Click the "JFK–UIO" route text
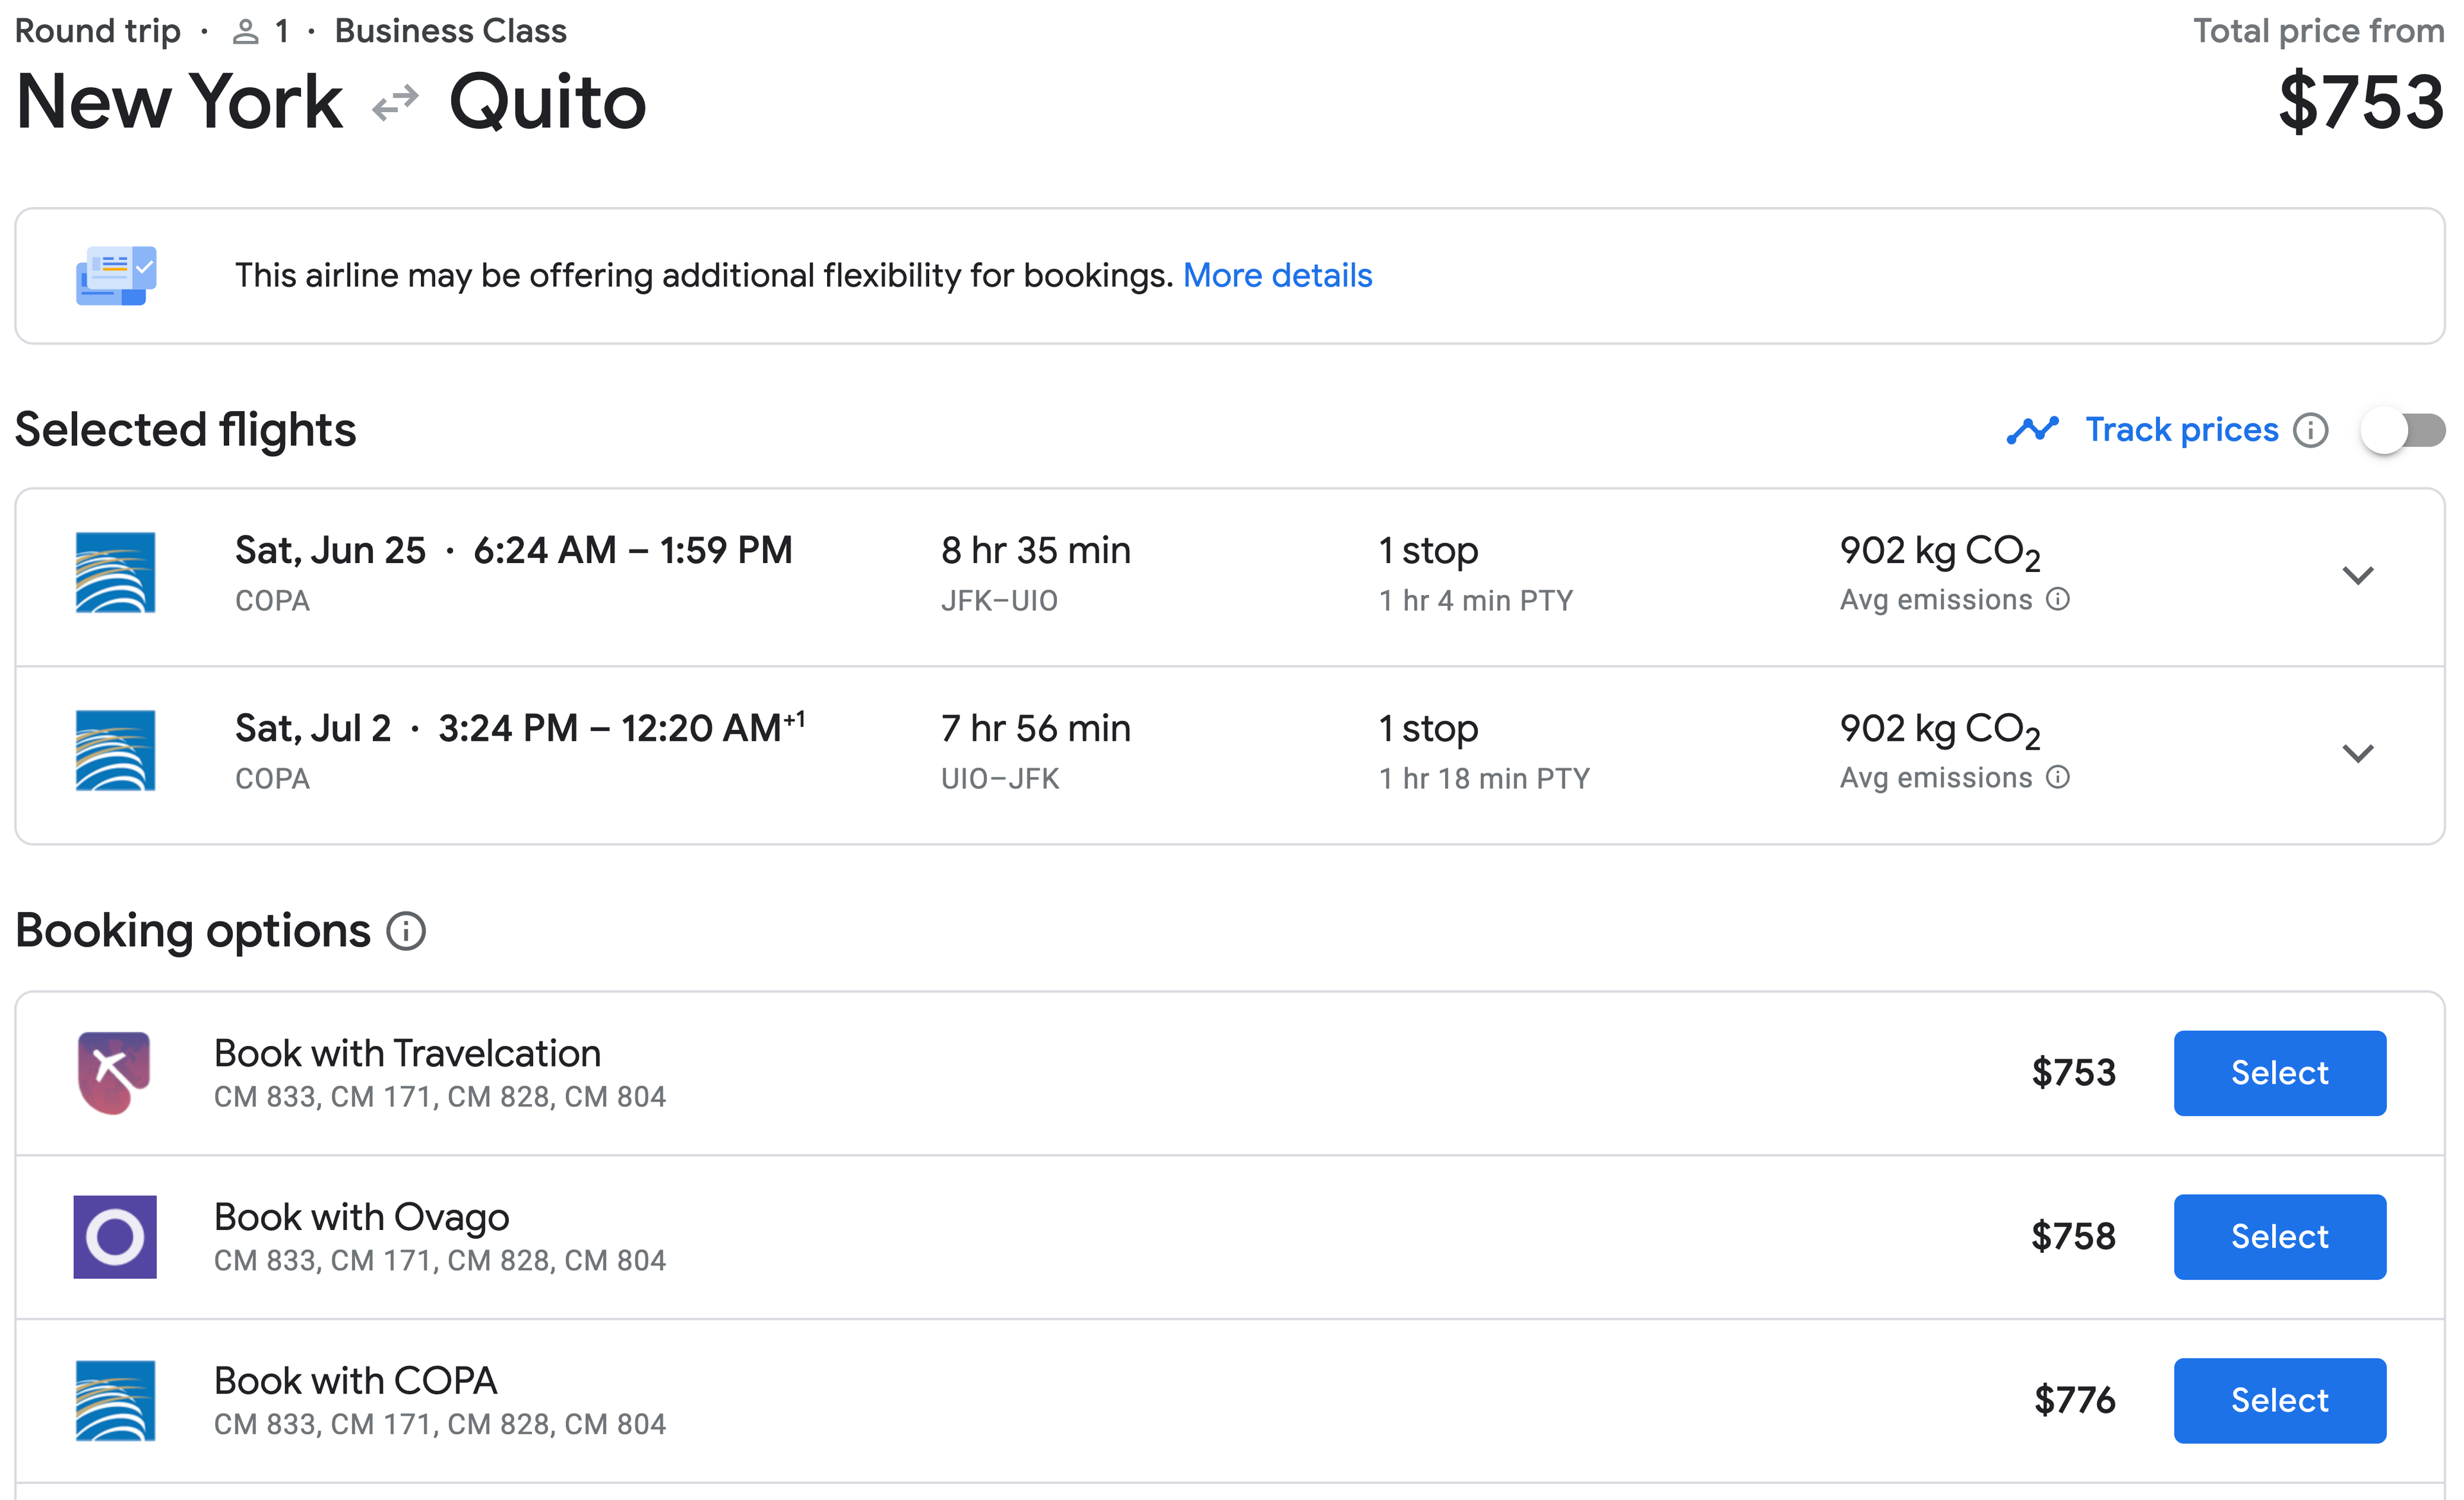 tap(999, 601)
